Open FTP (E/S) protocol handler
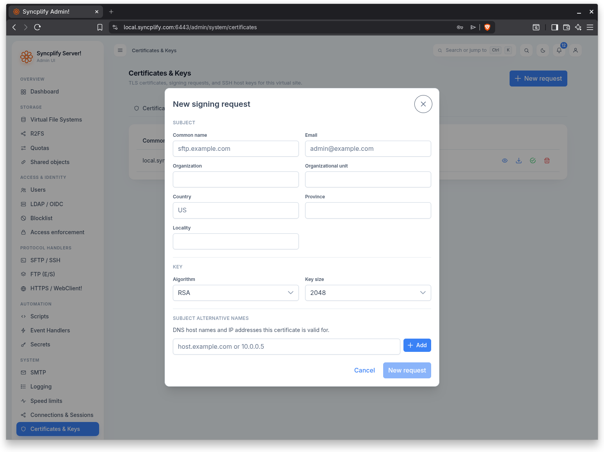 pos(58,274)
